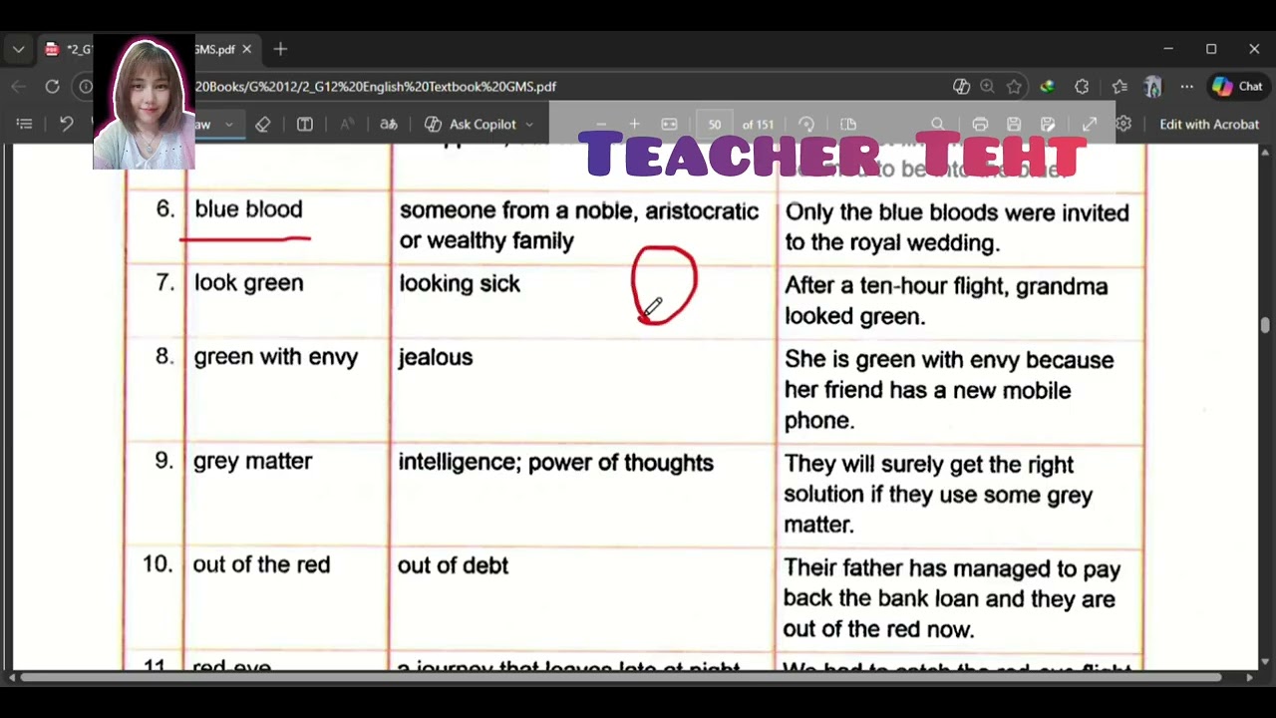Print the PDF document
The height and width of the screenshot is (718, 1276).
(980, 124)
